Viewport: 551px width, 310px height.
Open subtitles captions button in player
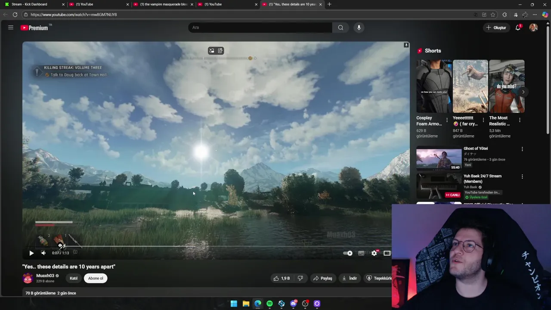pos(361,253)
